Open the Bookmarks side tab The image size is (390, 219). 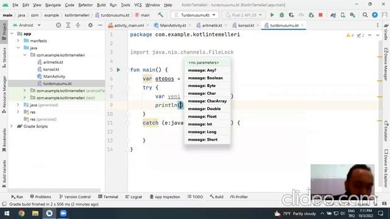(4, 140)
